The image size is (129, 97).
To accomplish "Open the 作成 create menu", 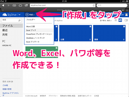I will point(30,15).
